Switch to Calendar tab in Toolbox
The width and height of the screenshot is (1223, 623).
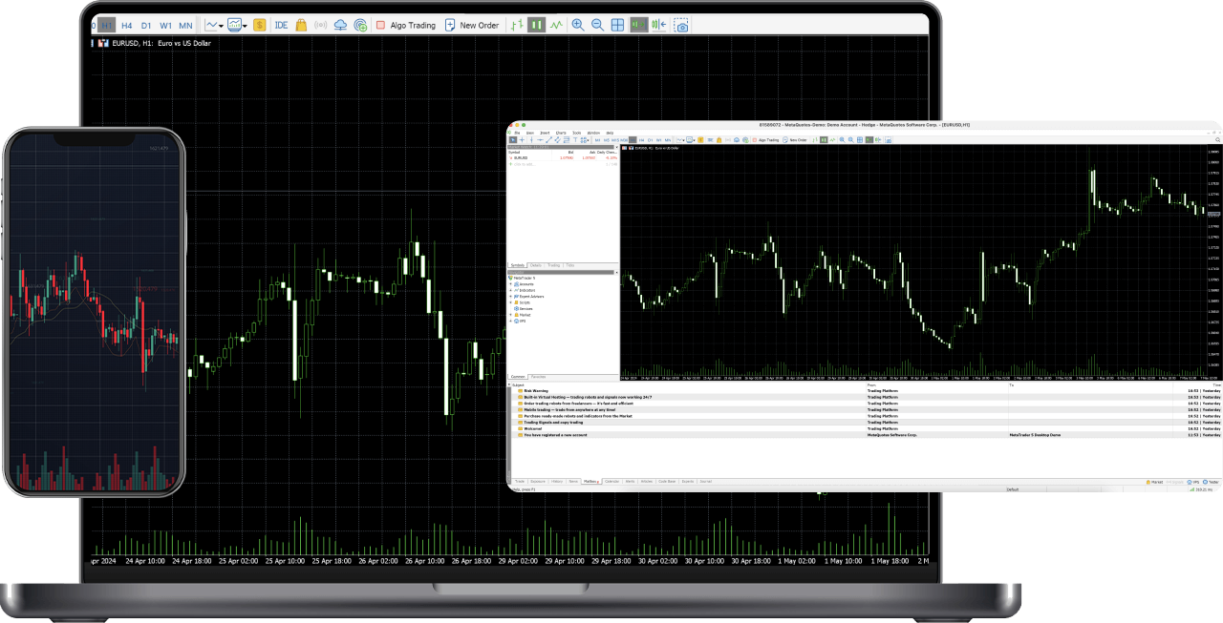(612, 482)
